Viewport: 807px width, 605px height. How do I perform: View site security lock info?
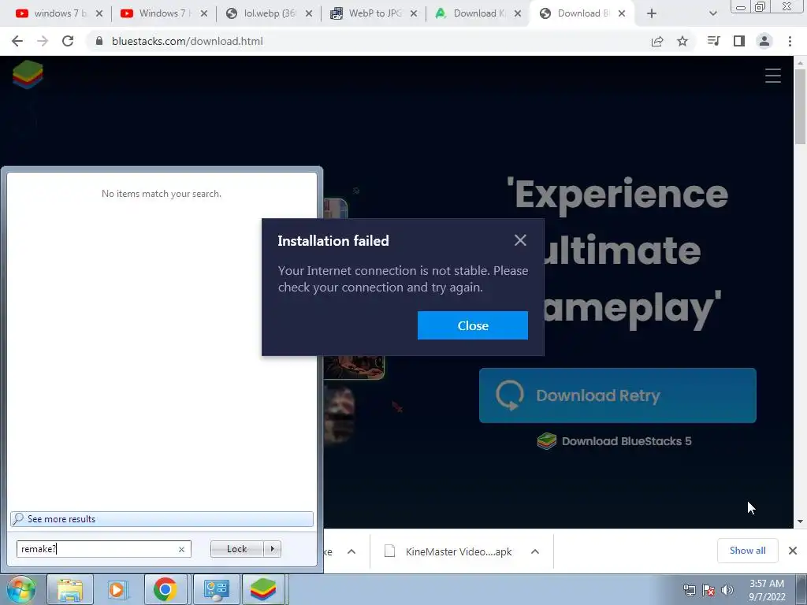click(99, 41)
